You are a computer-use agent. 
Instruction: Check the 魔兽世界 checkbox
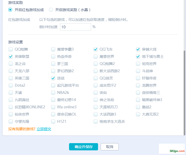pyautogui.click(x=96, y=56)
